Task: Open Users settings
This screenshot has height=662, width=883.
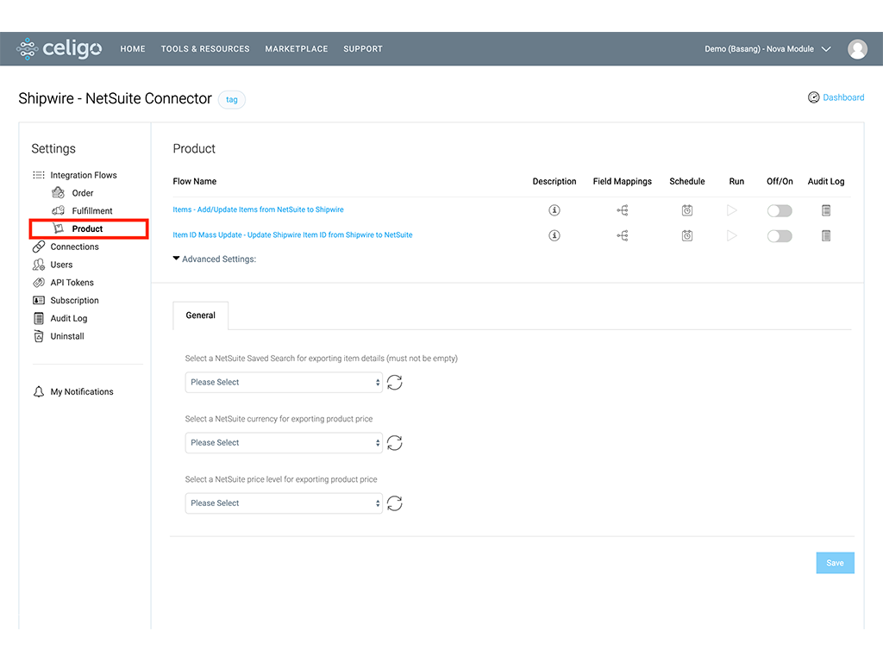Action: tap(61, 265)
